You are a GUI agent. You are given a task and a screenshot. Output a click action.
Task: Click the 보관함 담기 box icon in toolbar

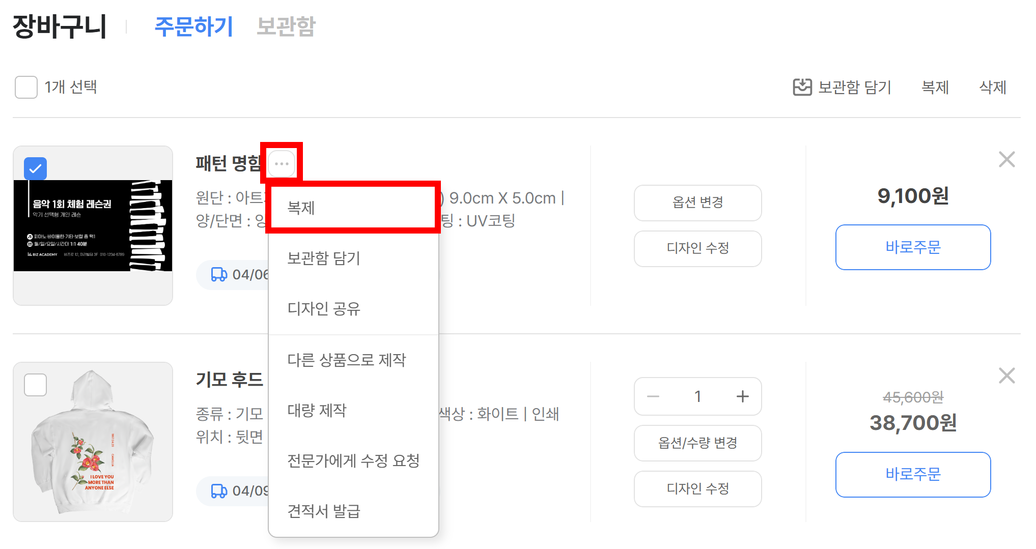[x=802, y=87]
